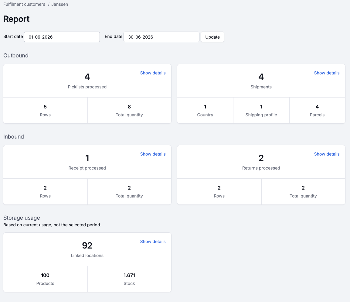350x302 pixels.
Task: Click the Janssen breadcrumb
Action: click(59, 4)
